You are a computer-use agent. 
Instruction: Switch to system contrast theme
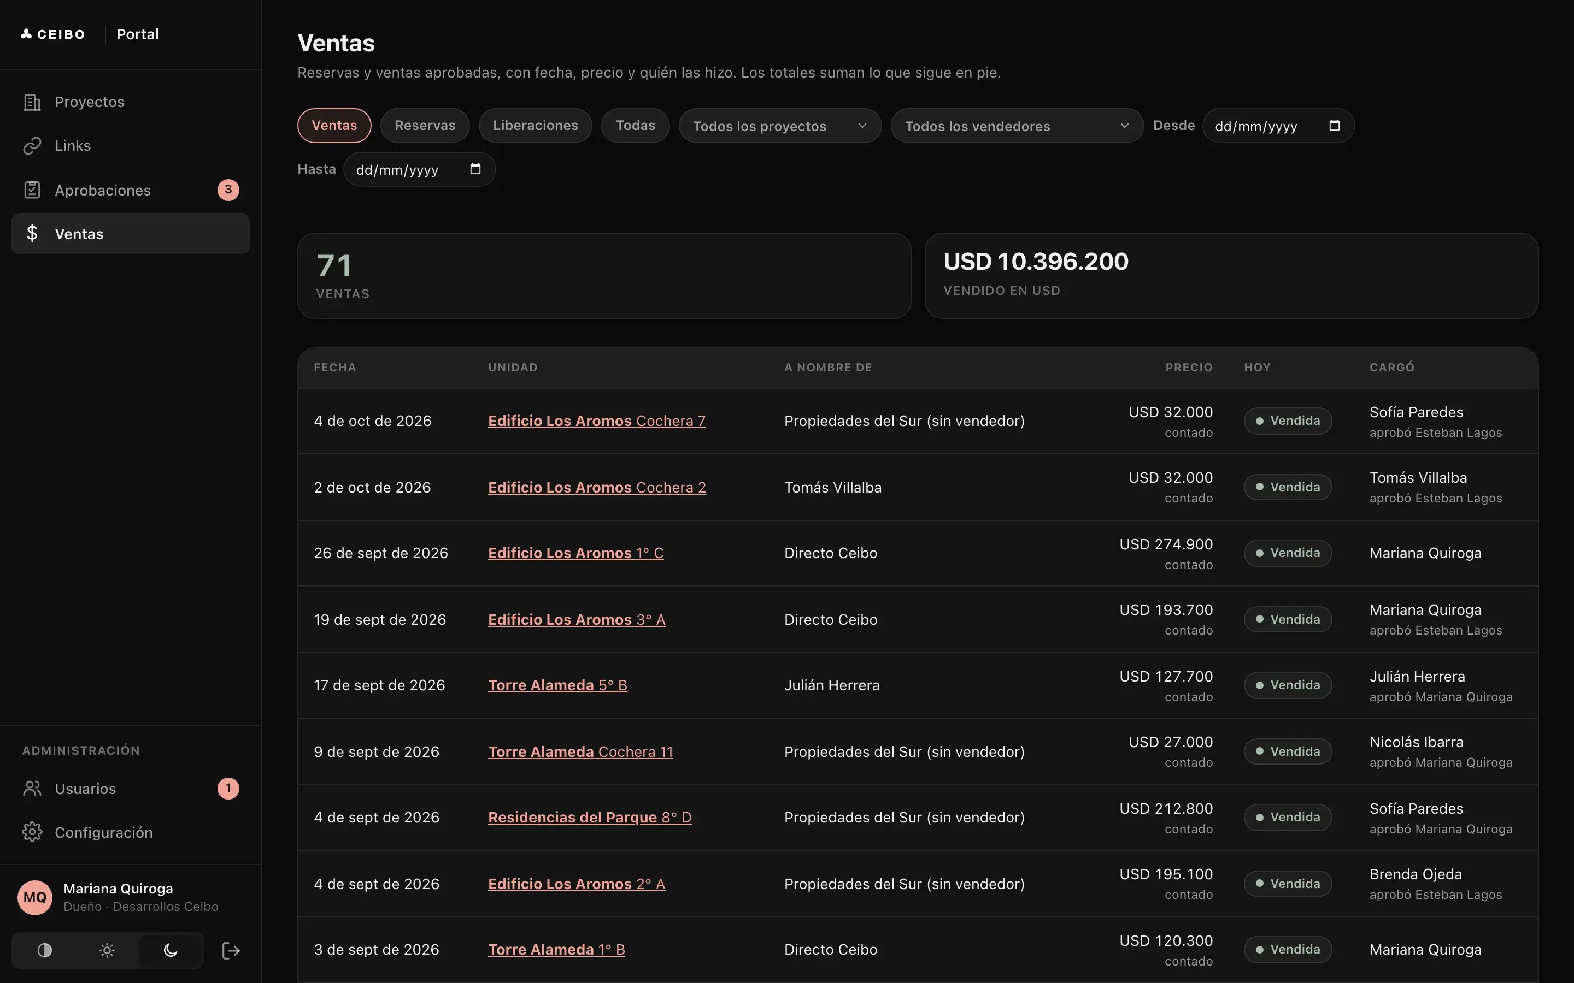point(44,950)
